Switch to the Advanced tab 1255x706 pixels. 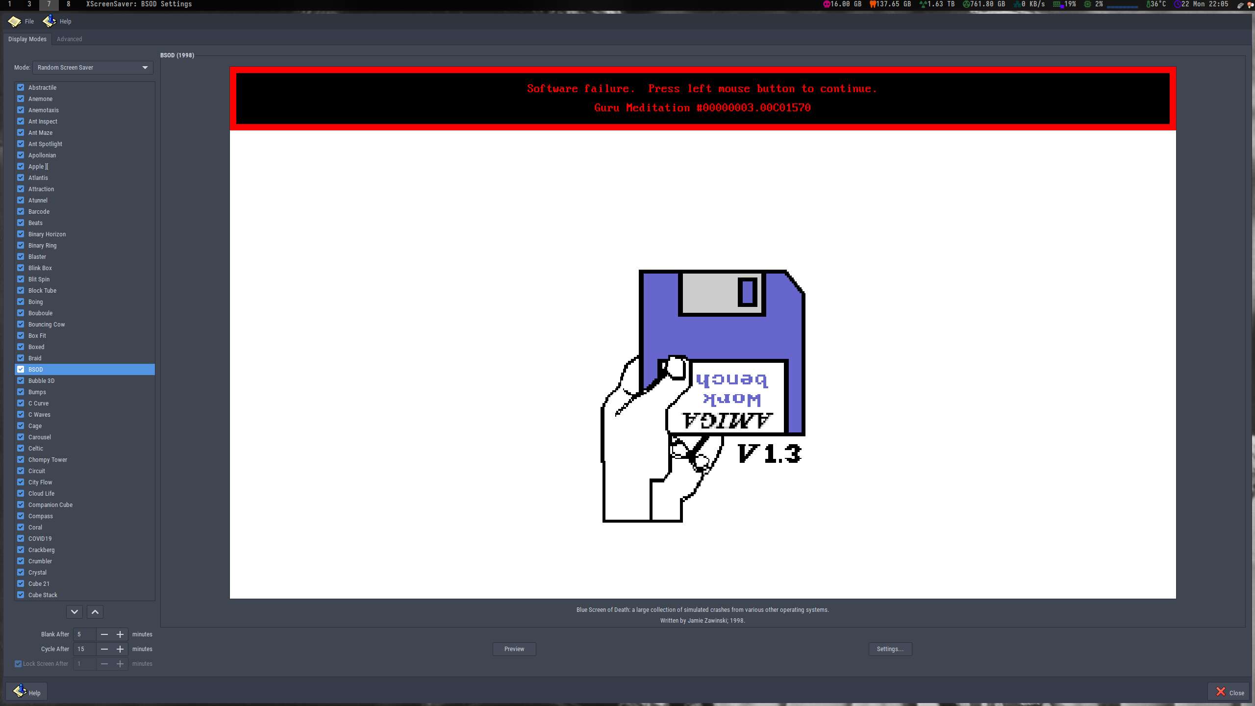69,39
